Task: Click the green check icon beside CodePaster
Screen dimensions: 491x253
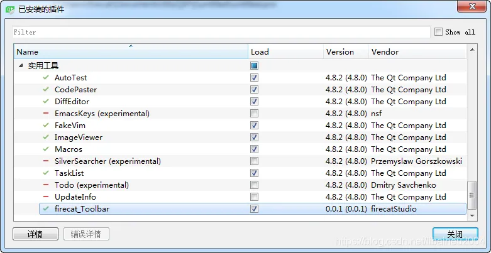Action: [46, 89]
